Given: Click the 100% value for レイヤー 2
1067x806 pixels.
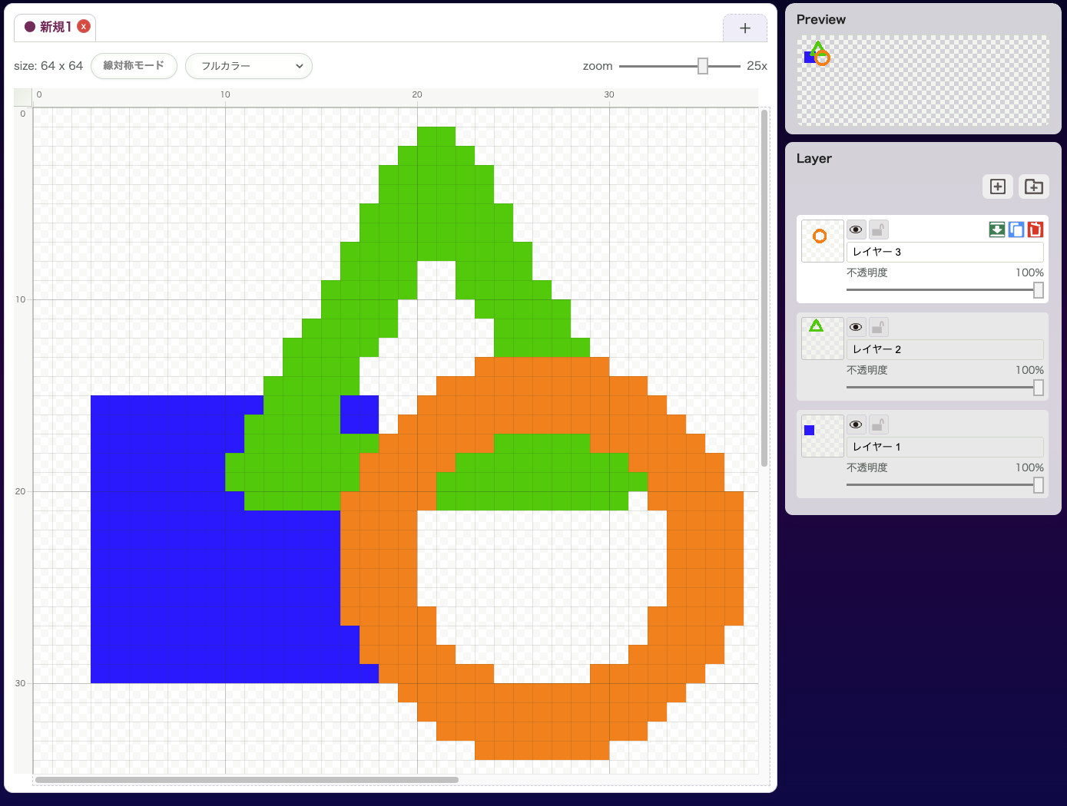Looking at the screenshot, I should click(1029, 370).
